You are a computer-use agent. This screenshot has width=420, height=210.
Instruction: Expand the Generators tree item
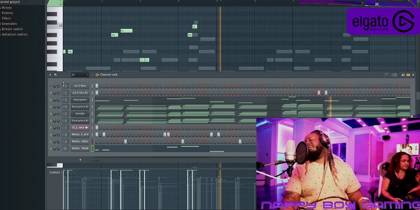click(x=9, y=24)
